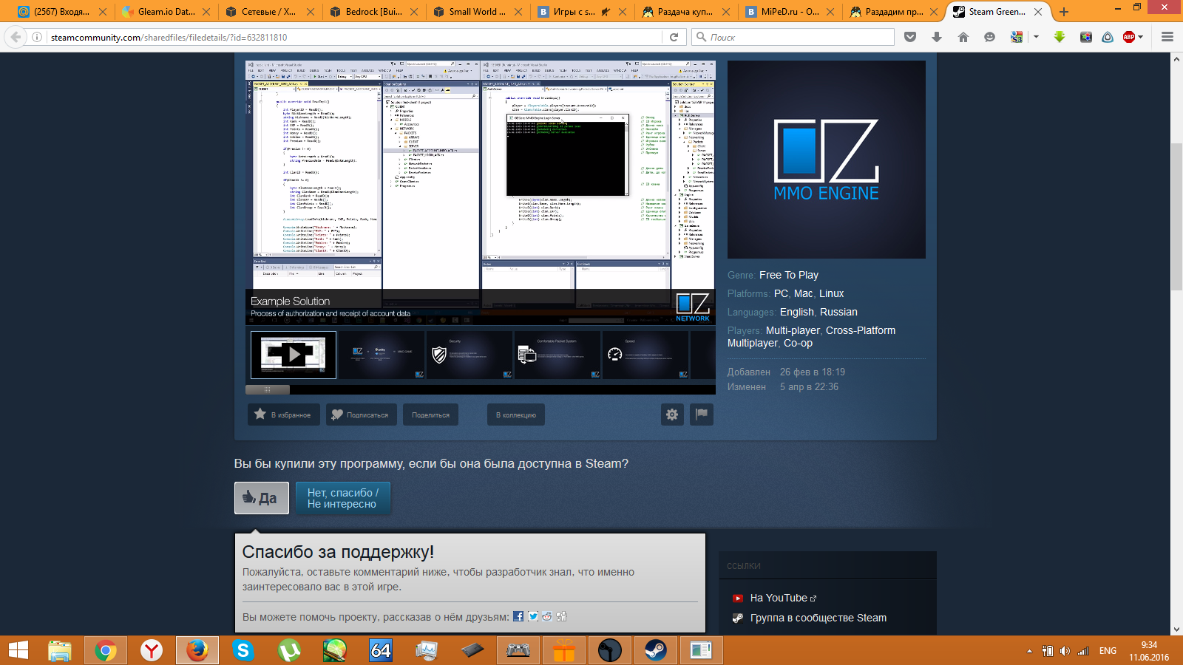This screenshot has height=665, width=1183.
Task: Reload the page in the address bar
Action: pos(674,37)
